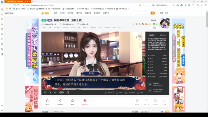Screen dimensions: 208x117
Task: Click the 橙光 site logo
Action: click(45, 13)
